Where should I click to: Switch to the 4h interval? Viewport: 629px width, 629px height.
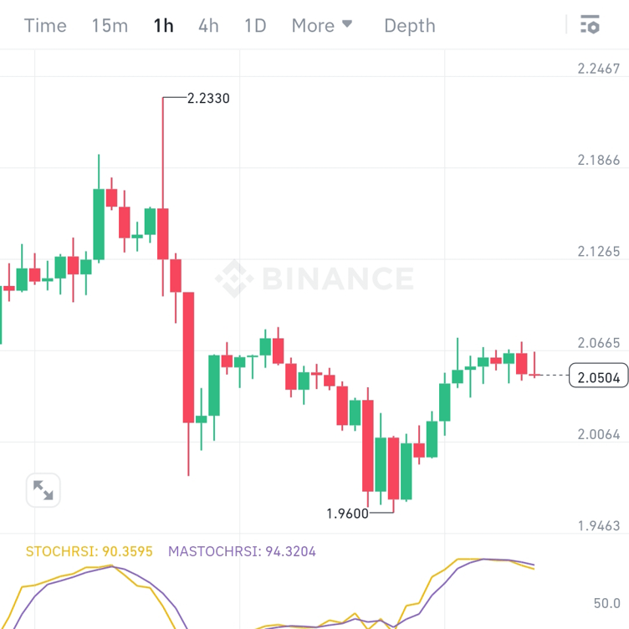(x=208, y=25)
